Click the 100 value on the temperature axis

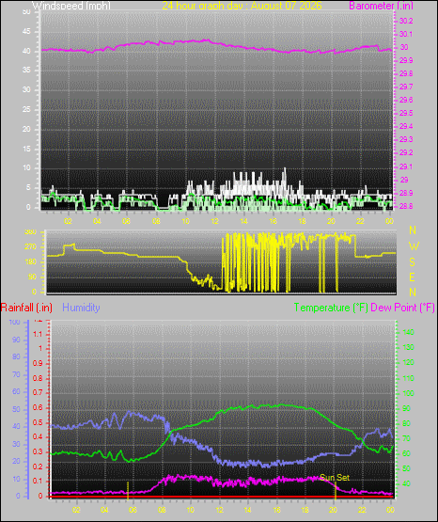pyautogui.click(x=409, y=393)
